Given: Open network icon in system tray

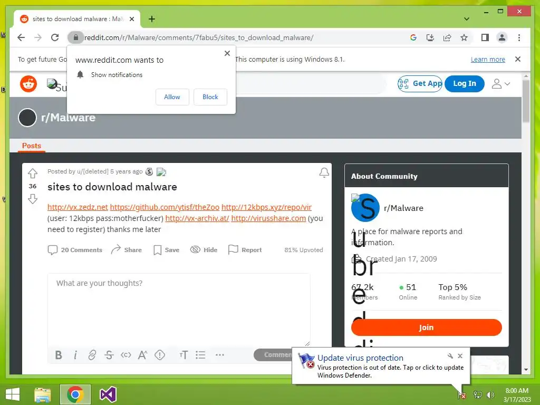Looking at the screenshot, I should coord(478,395).
